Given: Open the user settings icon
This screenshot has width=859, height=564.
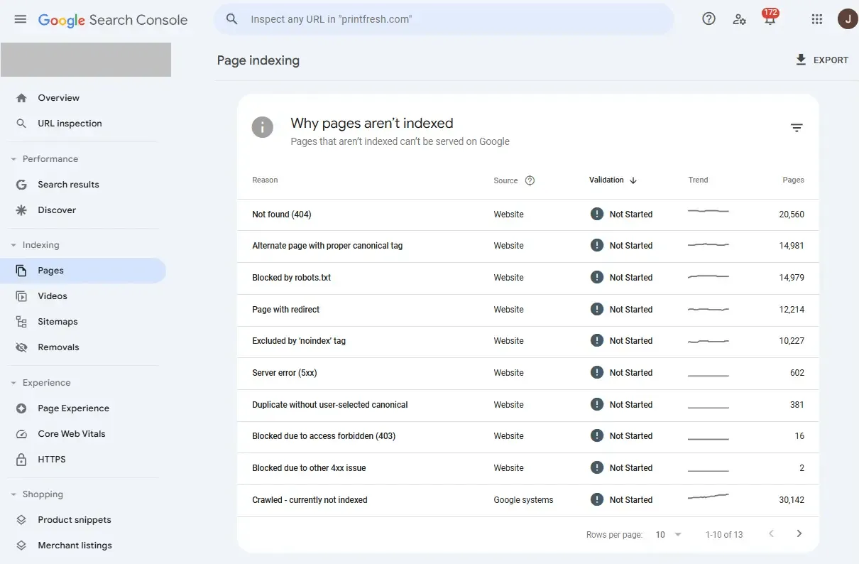Looking at the screenshot, I should (740, 19).
